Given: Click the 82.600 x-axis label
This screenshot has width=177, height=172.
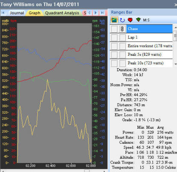Looking at the screenshot, I should (x=71, y=166).
